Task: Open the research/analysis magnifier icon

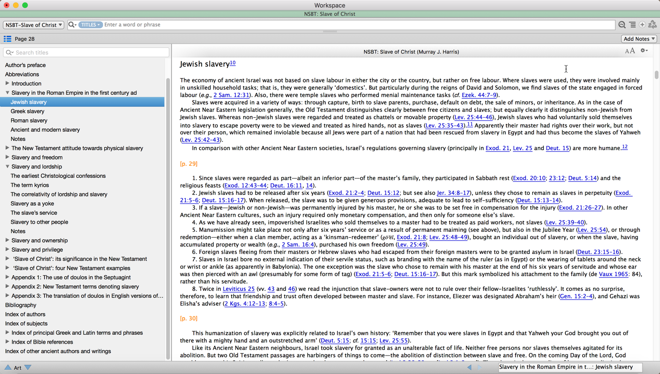Action: [x=622, y=25]
